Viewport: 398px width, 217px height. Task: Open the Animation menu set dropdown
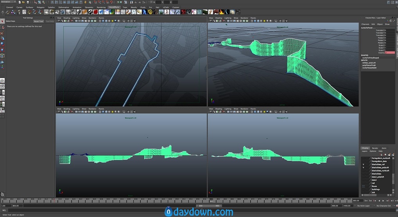coord(8,2)
